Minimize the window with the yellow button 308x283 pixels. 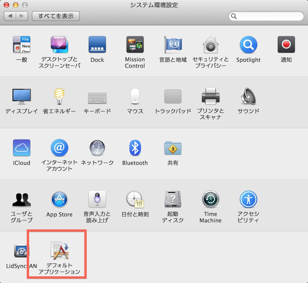16,5
